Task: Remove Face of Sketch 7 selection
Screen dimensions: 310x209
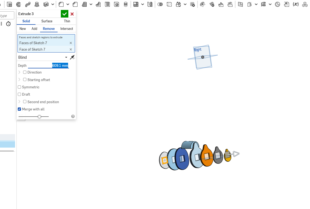Action: coord(71,50)
